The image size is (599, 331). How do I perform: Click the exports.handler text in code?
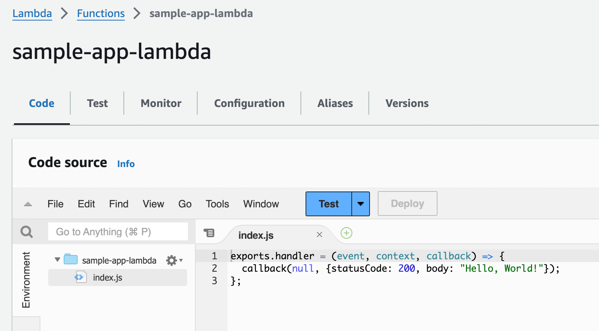tap(273, 256)
